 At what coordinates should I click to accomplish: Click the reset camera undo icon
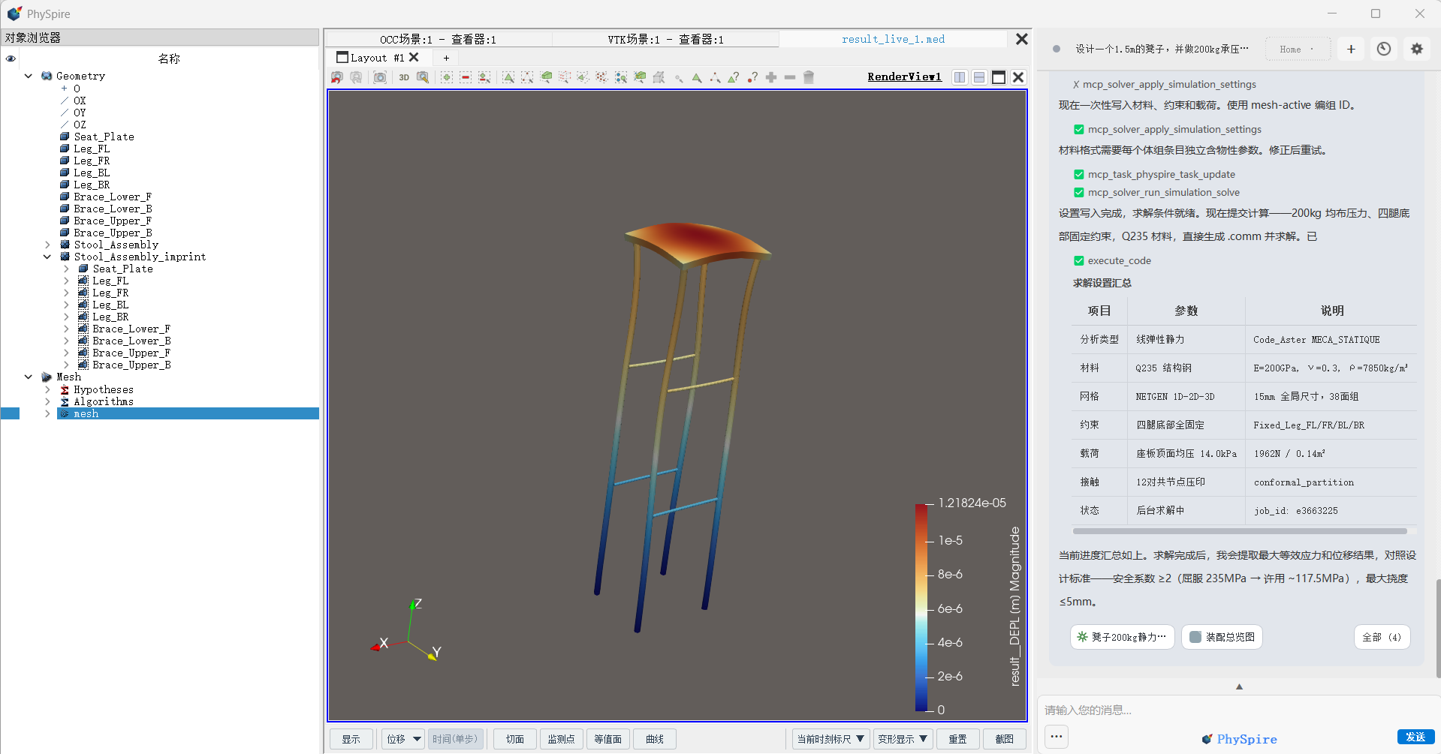[337, 77]
